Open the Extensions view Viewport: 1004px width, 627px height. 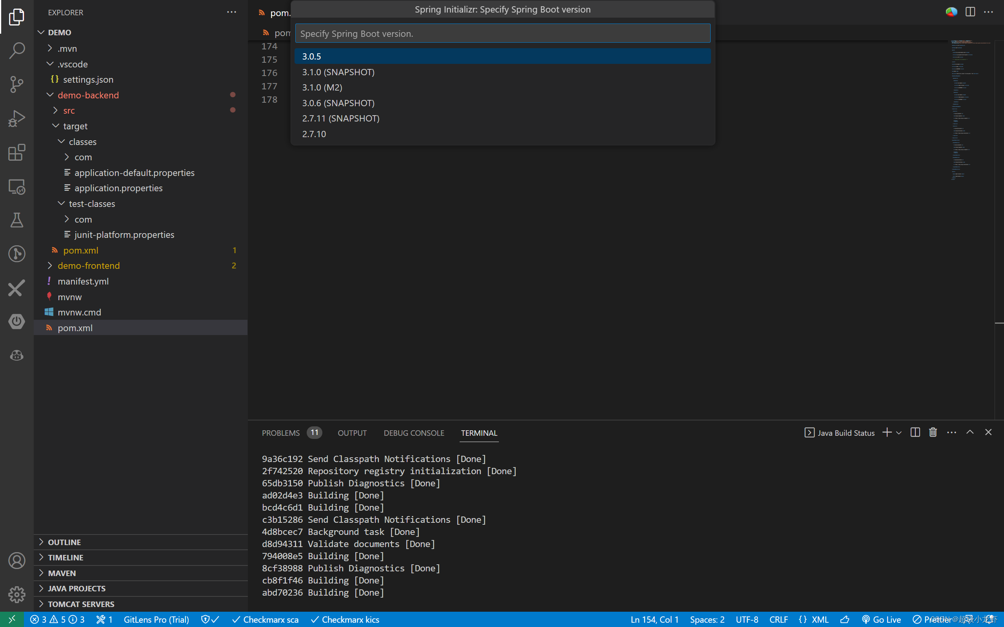point(16,152)
